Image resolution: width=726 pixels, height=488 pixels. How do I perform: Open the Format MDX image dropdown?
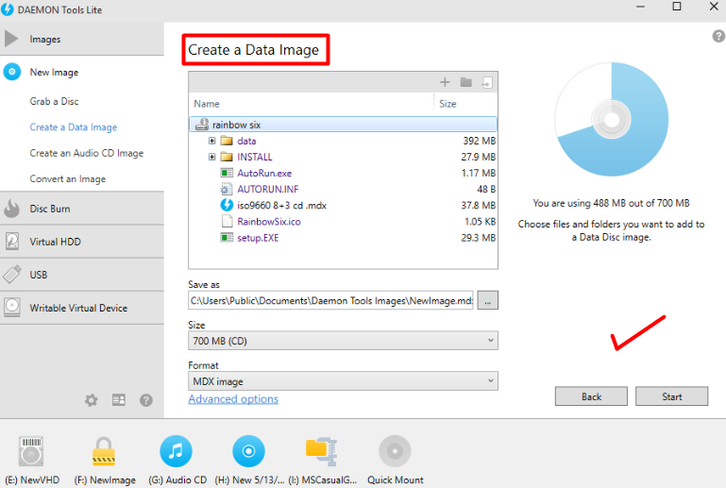(x=343, y=381)
